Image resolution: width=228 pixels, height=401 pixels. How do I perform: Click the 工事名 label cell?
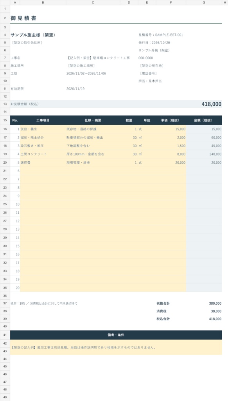15,58
